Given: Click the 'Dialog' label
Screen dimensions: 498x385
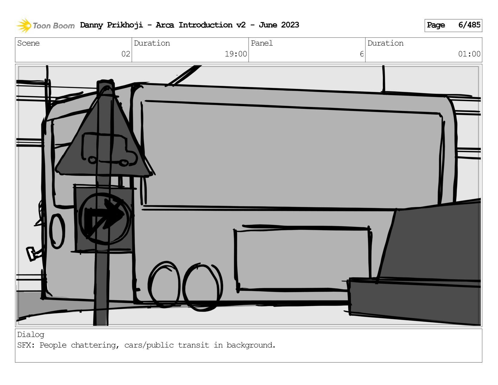Looking at the screenshot, I should pos(31,335).
